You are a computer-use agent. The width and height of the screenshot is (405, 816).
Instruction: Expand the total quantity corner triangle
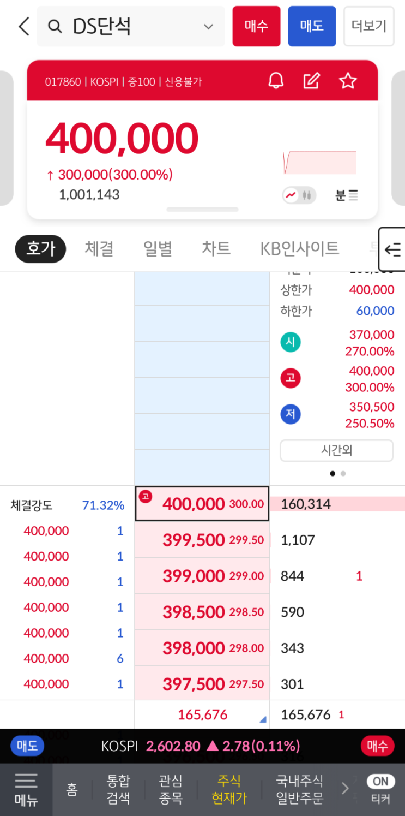click(263, 720)
